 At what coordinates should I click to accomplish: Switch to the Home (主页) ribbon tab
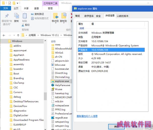tap(16, 8)
